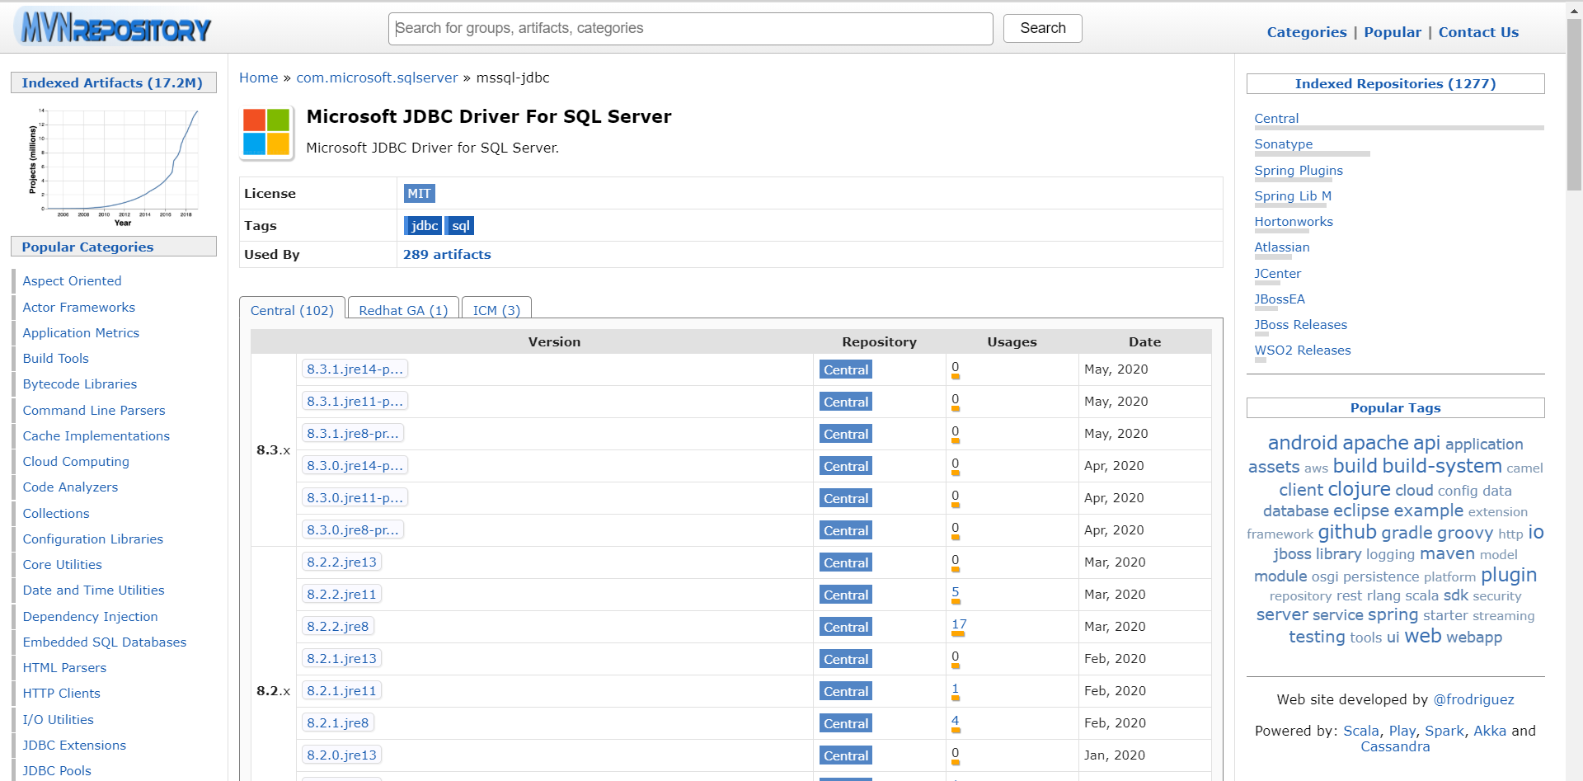Open Categories in top navigation
Image resolution: width=1583 pixels, height=781 pixels.
(x=1306, y=32)
